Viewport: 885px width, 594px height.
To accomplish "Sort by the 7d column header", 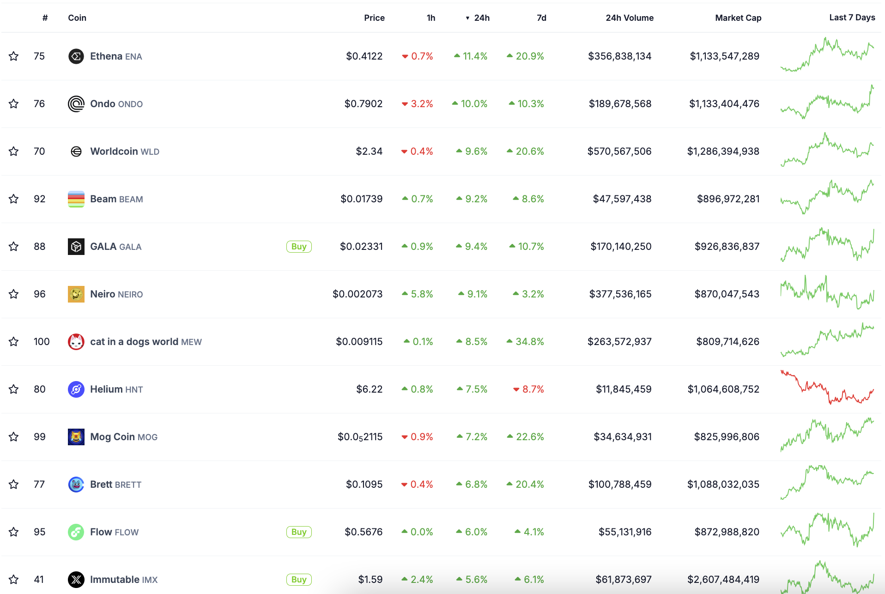I will pyautogui.click(x=541, y=18).
